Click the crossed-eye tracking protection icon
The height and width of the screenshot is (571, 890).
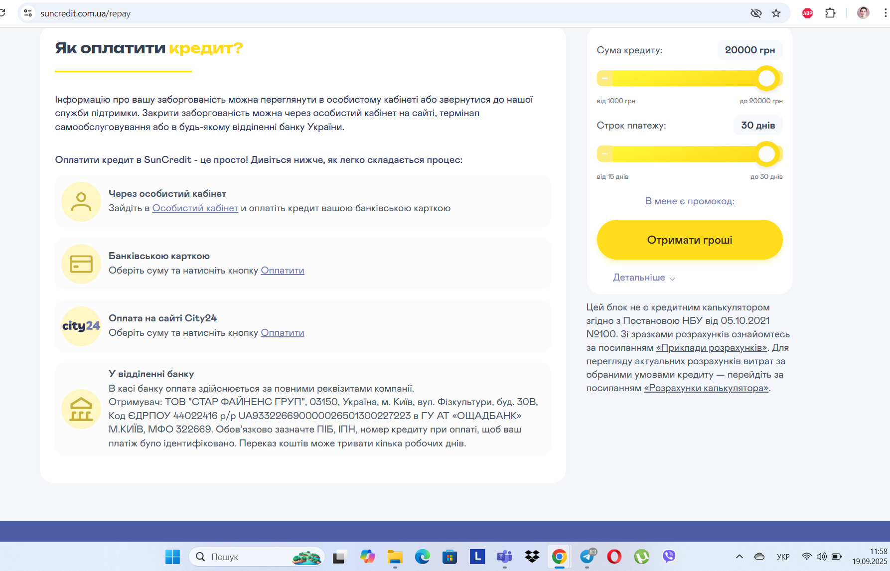coord(756,13)
